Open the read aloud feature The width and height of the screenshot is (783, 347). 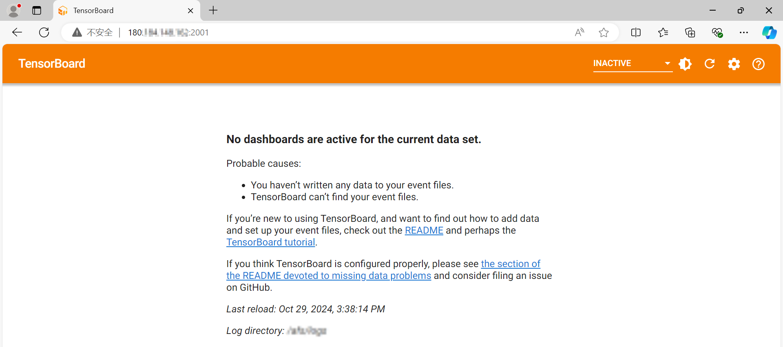[580, 33]
